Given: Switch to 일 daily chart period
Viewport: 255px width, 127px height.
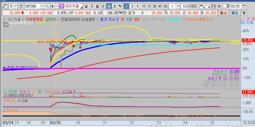Looking at the screenshot, I should click(86, 6).
